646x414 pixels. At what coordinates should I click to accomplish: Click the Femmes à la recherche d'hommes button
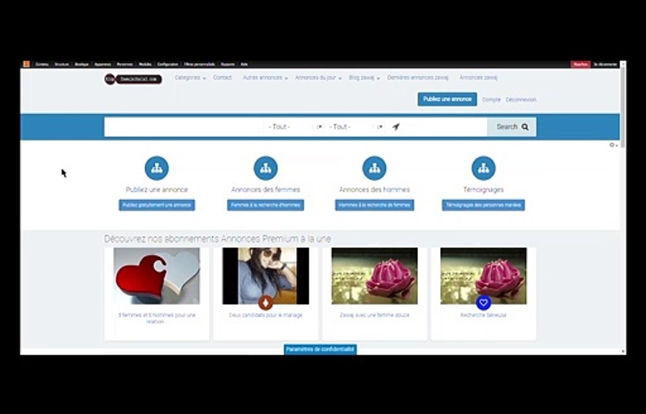265,205
